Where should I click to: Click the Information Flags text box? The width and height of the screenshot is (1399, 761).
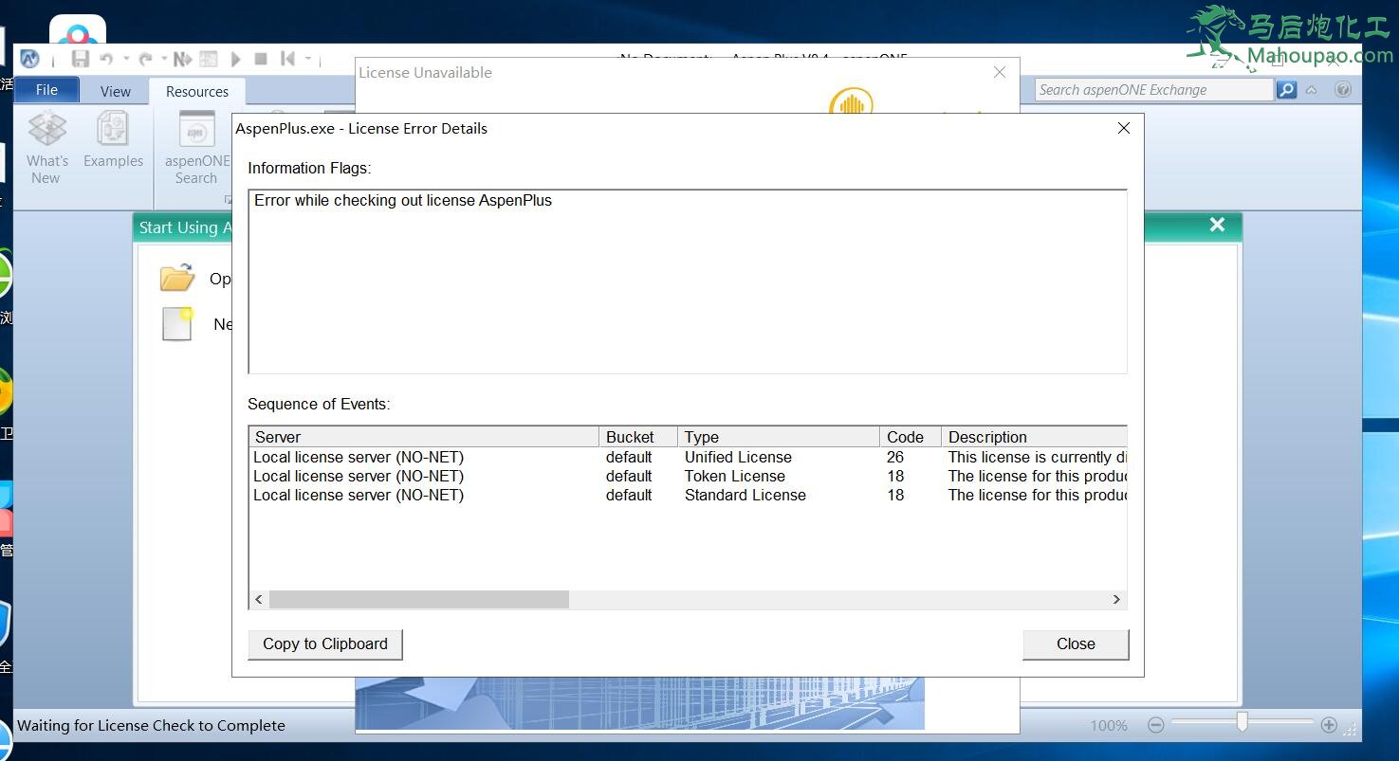[688, 281]
